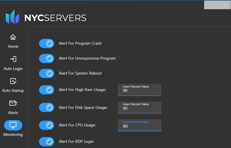This screenshot has width=231, height=148.
Task: Click the Monitoring screen icon
Action: [x=13, y=125]
